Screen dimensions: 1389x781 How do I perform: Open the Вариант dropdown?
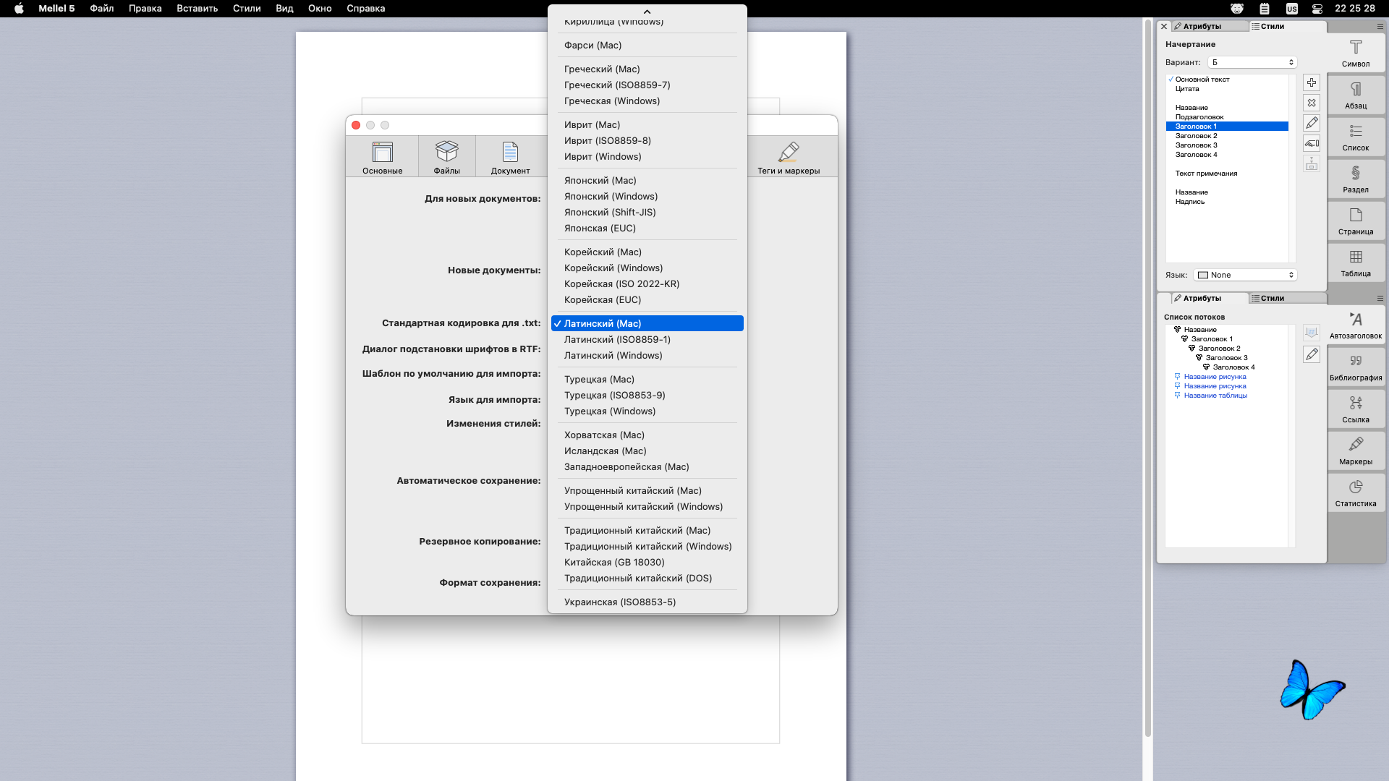(1252, 62)
